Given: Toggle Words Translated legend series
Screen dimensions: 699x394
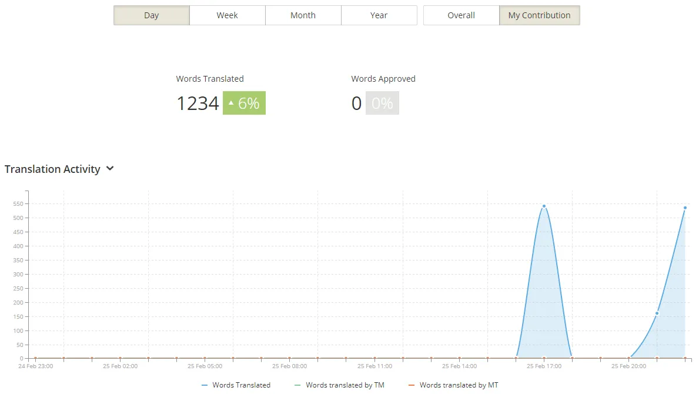Looking at the screenshot, I should [236, 385].
